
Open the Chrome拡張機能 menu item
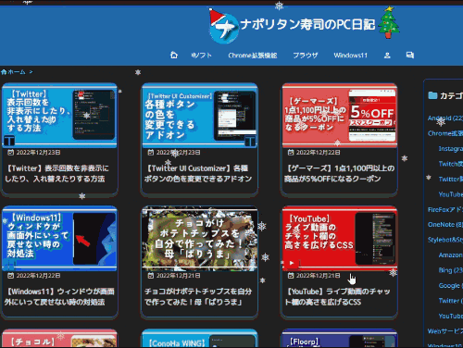(253, 56)
